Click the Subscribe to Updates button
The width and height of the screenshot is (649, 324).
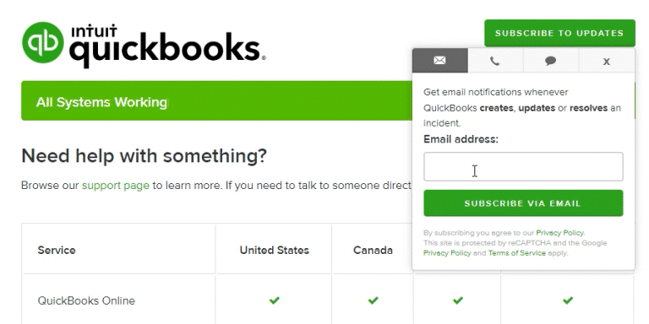(559, 33)
